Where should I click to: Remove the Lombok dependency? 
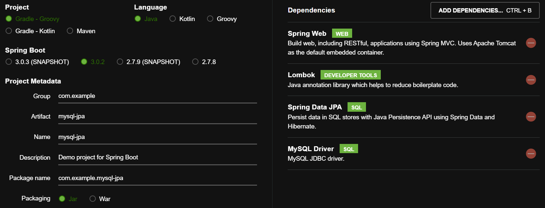coord(531,80)
